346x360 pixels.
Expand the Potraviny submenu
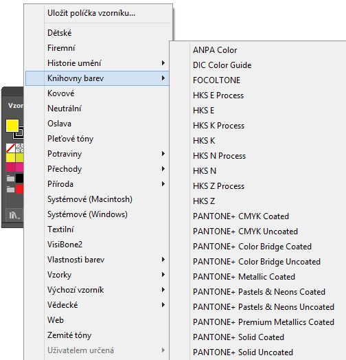pos(97,154)
